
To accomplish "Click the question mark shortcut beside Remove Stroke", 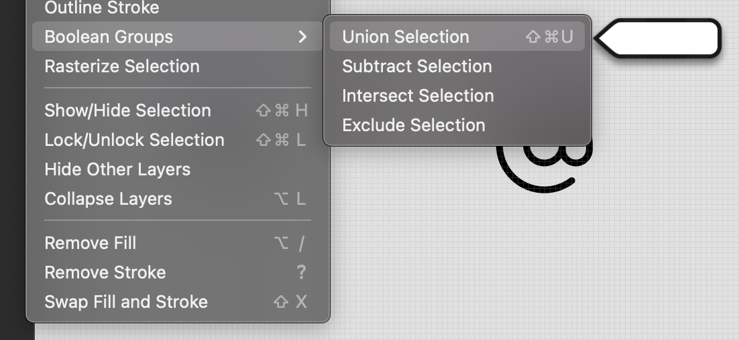I will tap(301, 272).
